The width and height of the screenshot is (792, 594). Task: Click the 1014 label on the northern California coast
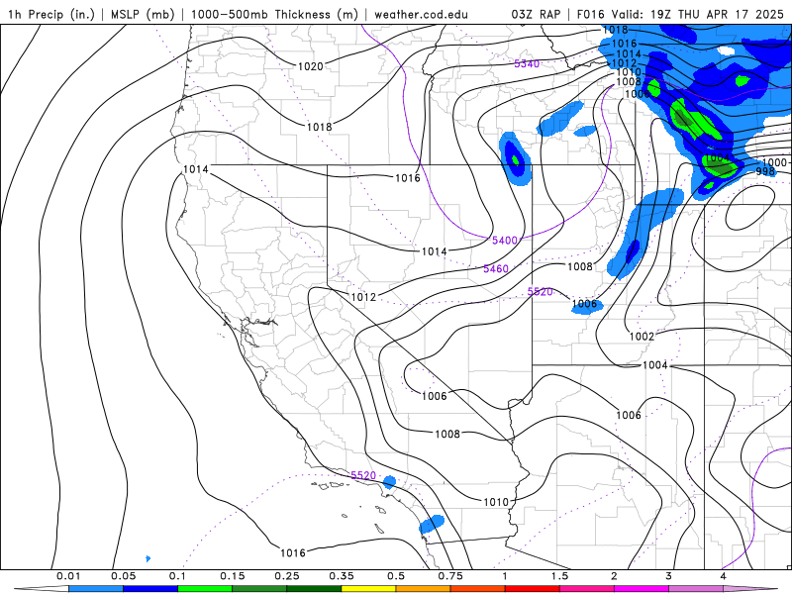(195, 169)
